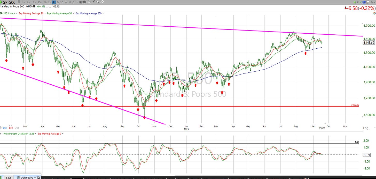Open SP-500 4 Hour dropdown
Screen dimensions: 376x179
pos(17,13)
